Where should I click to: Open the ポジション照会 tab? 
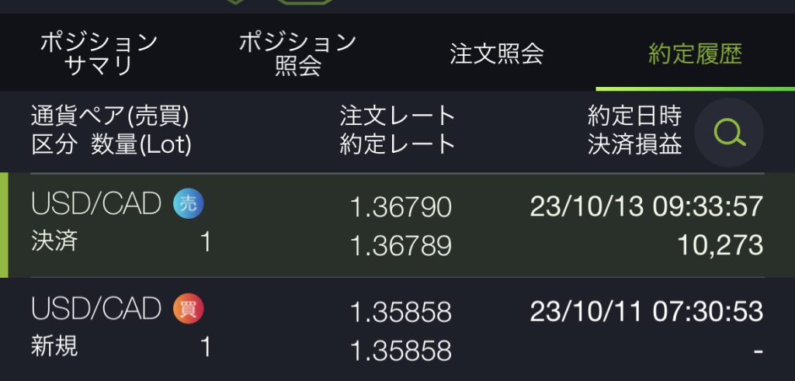point(297,54)
